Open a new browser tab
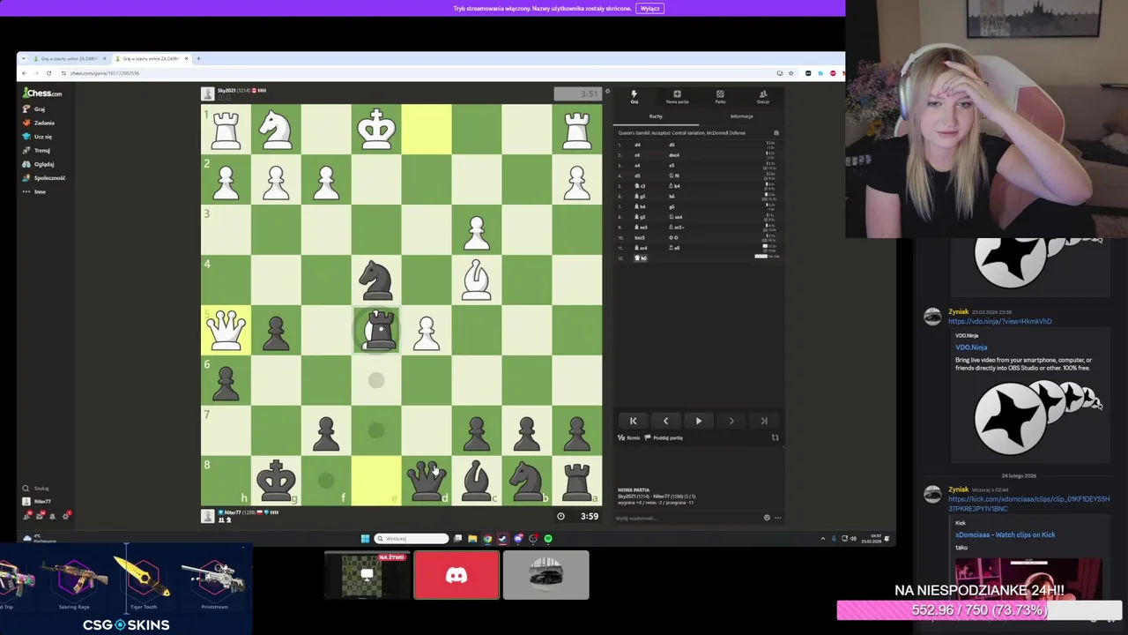The image size is (1128, 635). 198,58
